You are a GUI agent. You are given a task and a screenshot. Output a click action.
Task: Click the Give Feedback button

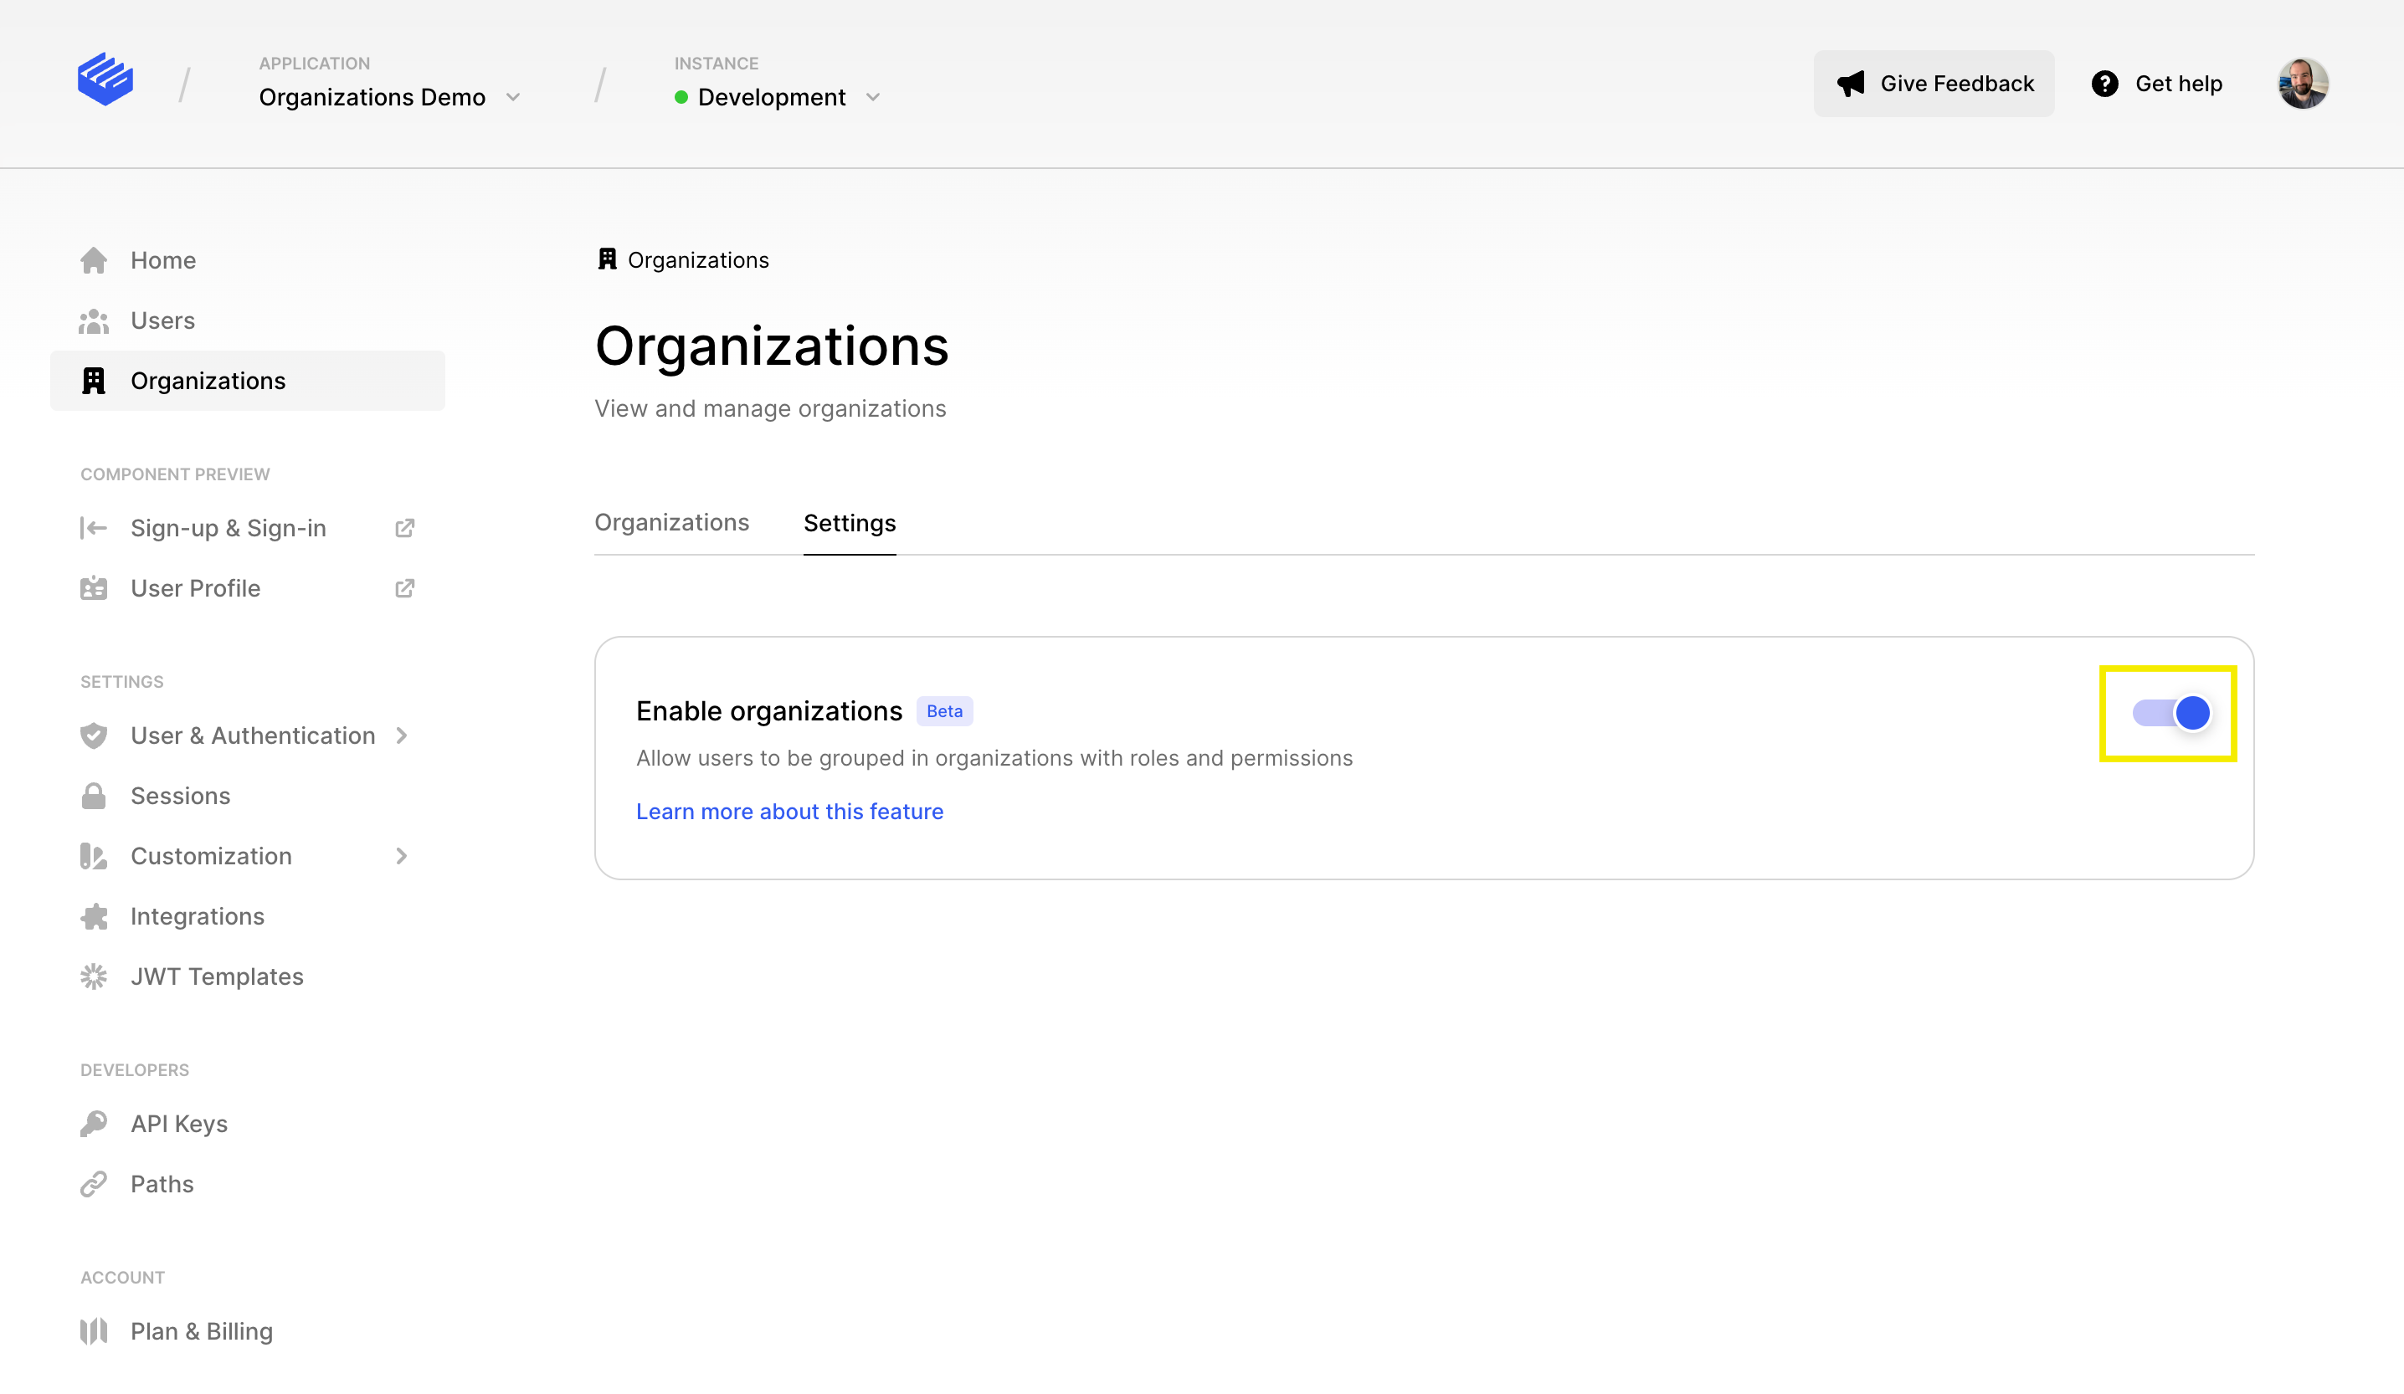[x=1933, y=84]
